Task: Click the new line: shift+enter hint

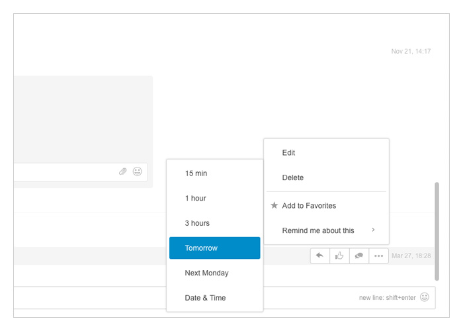Action: [387, 298]
